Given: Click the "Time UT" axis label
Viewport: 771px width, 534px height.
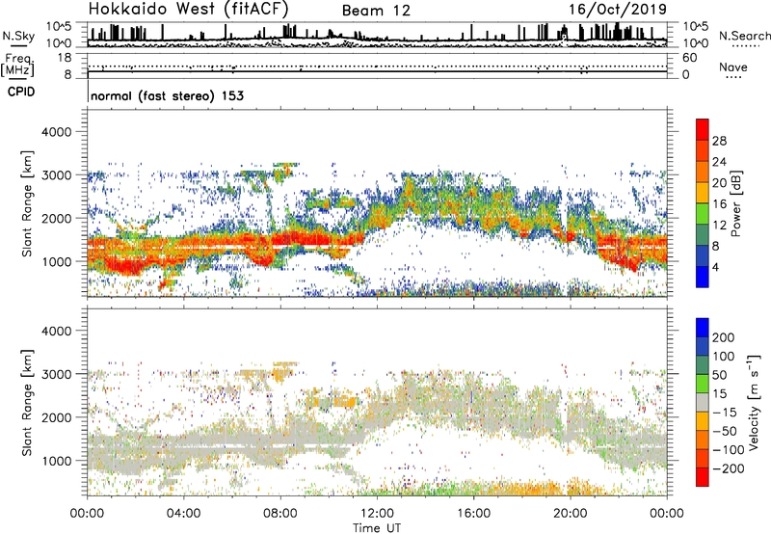Looking at the screenshot, I should tap(377, 528).
